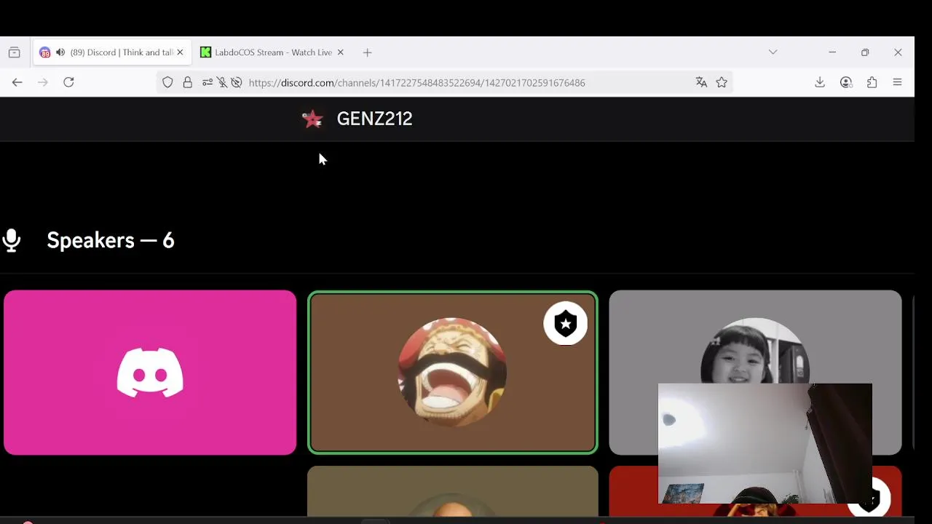Reload the current page
932x524 pixels.
[68, 82]
